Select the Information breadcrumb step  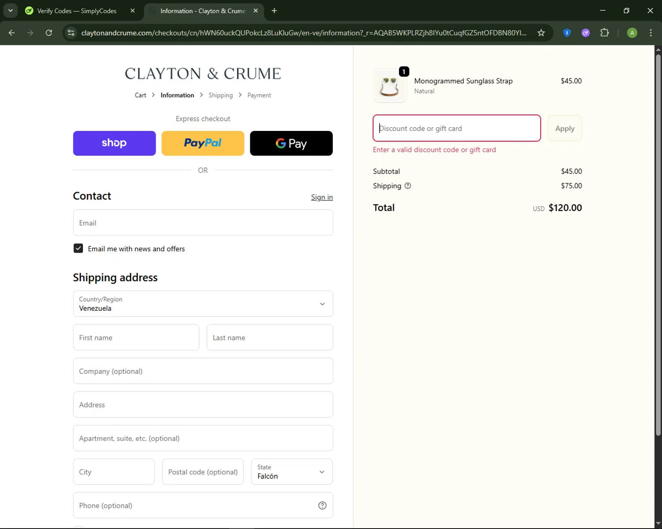coord(177,95)
